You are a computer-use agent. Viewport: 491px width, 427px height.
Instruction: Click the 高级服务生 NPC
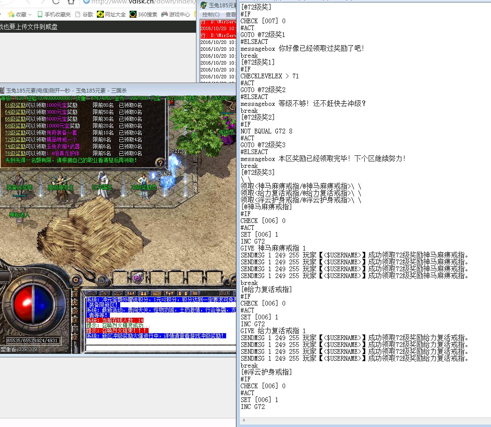click(x=61, y=188)
